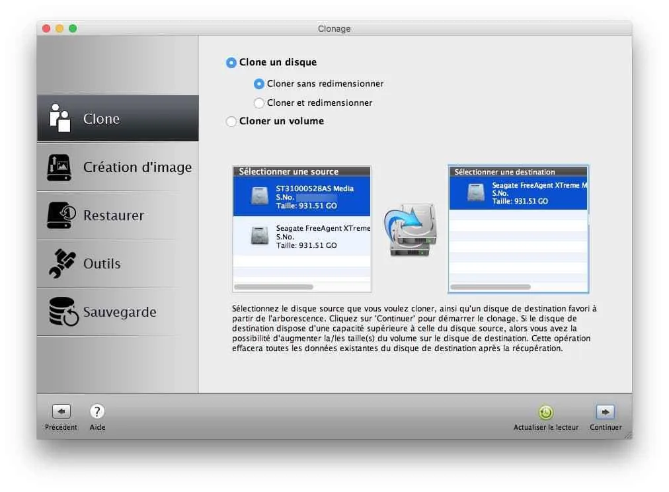Open Création d'image from the sidebar
The width and height of the screenshot is (669, 492).
[x=59, y=167]
